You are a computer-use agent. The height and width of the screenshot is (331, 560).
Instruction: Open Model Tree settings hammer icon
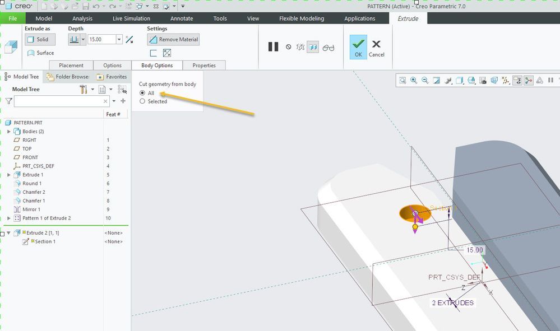(84, 90)
